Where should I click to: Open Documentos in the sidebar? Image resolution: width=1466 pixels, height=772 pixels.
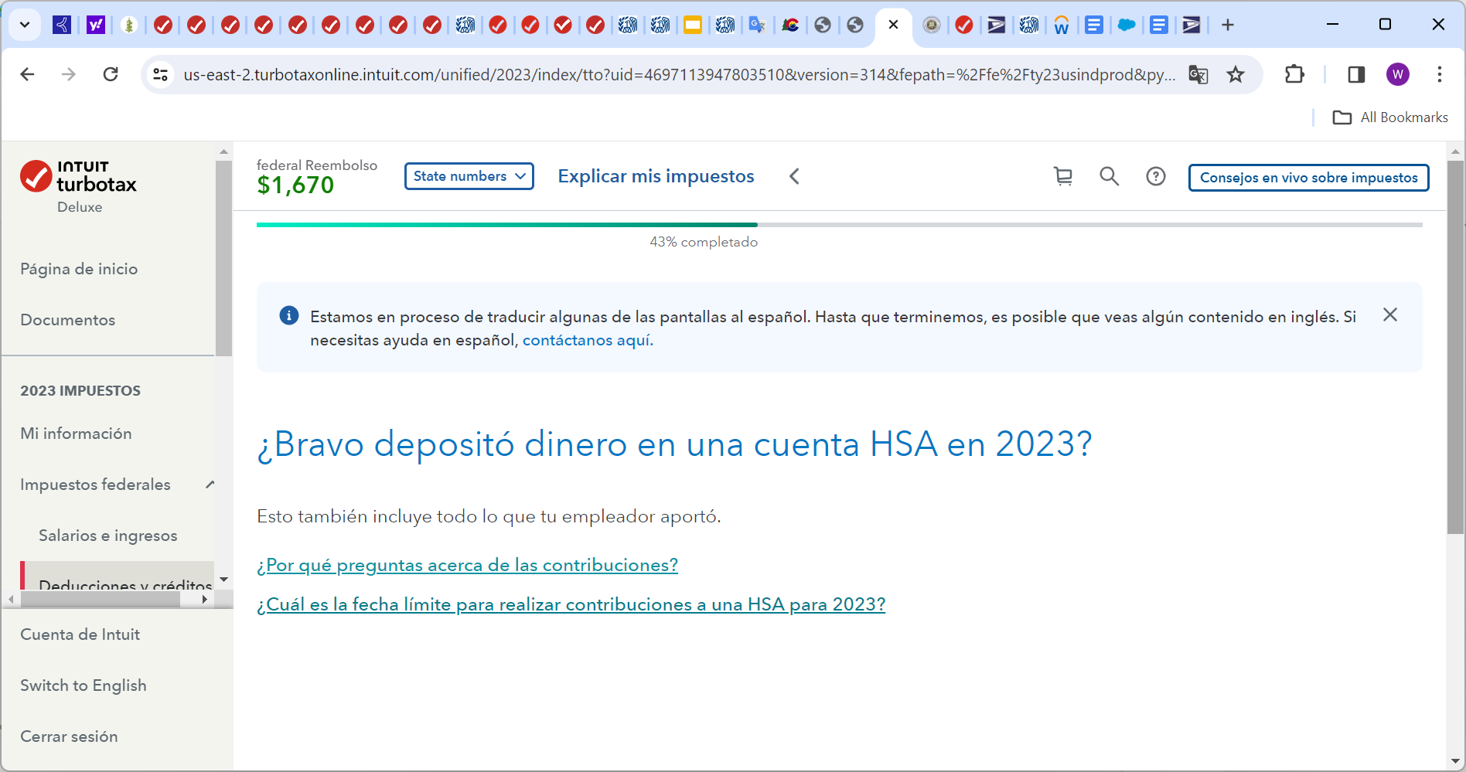(x=67, y=320)
